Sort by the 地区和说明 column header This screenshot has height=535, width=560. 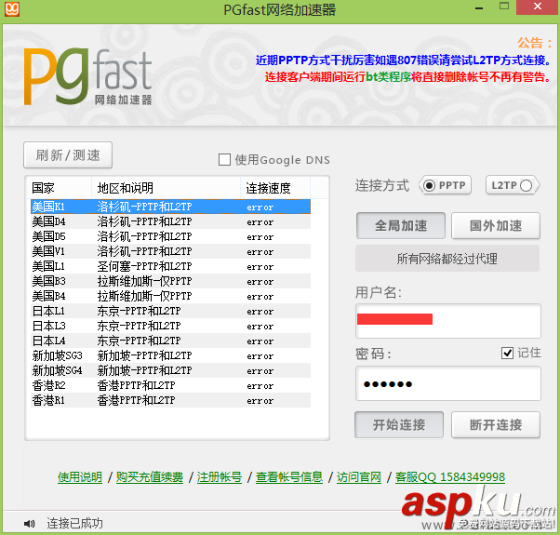pyautogui.click(x=167, y=188)
